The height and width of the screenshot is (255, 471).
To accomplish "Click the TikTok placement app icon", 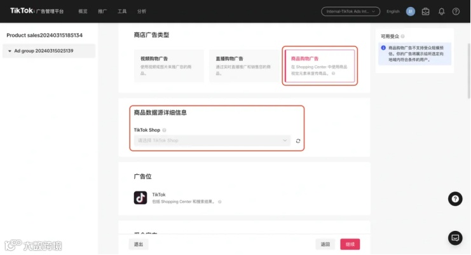I will (x=140, y=198).
